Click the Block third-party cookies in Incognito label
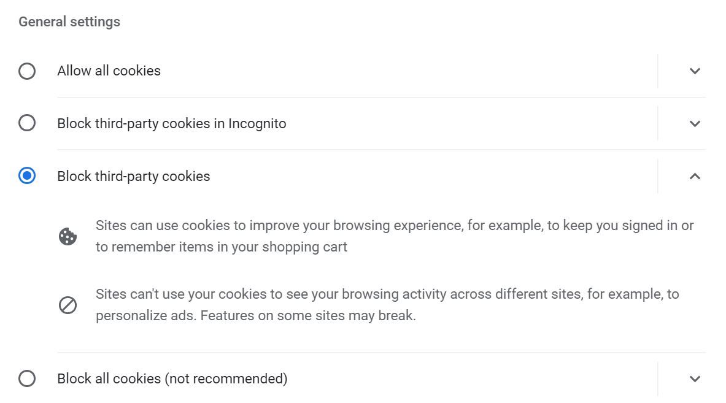 171,123
